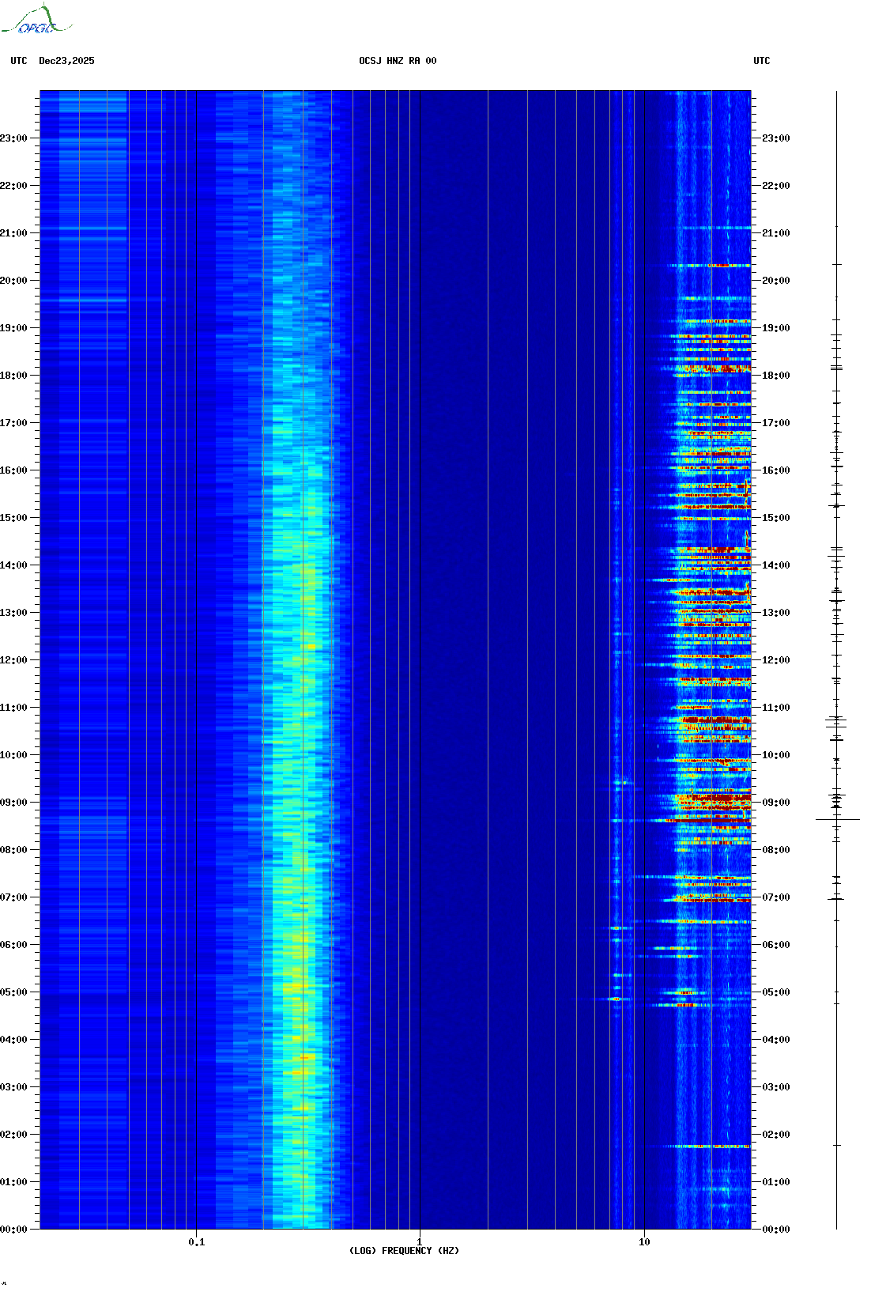Image resolution: width=871 pixels, height=1292 pixels.
Task: Click the 0.1 Hz frequency tick label
Action: click(196, 1241)
